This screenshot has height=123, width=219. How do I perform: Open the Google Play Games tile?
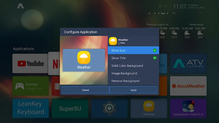30,86
